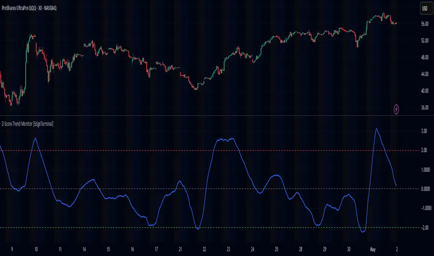Click the 3.00 z-score axis label
The height and width of the screenshot is (256, 434).
pyautogui.click(x=424, y=131)
